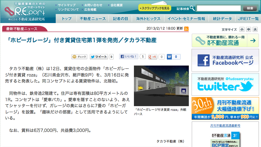Click the 記事検索 search input field
Viewport: 261px width, 147px height.
[x=219, y=8]
